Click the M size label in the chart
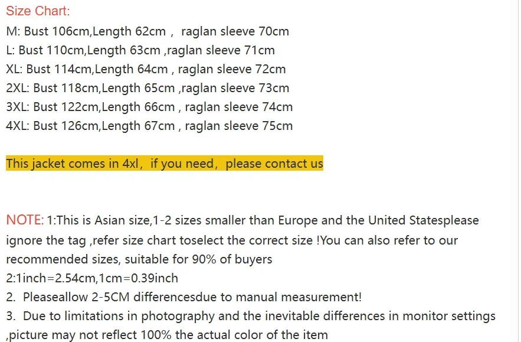 coord(13,31)
